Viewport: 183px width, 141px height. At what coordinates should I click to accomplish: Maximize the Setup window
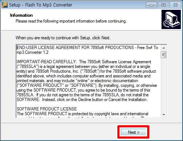tap(163, 5)
